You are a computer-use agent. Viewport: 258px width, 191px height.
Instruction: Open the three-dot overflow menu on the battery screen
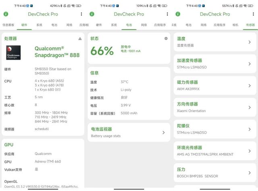(x=167, y=14)
